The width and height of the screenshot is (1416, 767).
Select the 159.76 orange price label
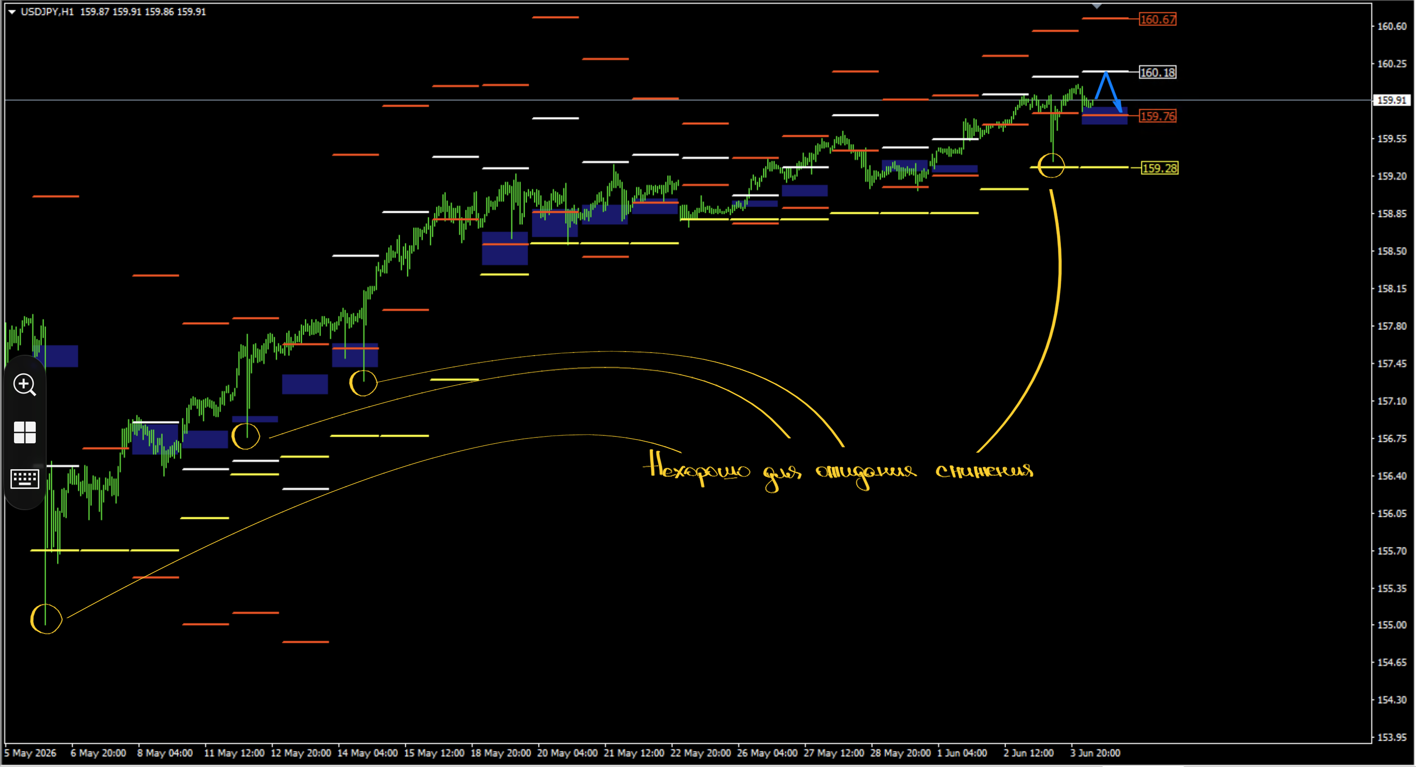pyautogui.click(x=1157, y=116)
